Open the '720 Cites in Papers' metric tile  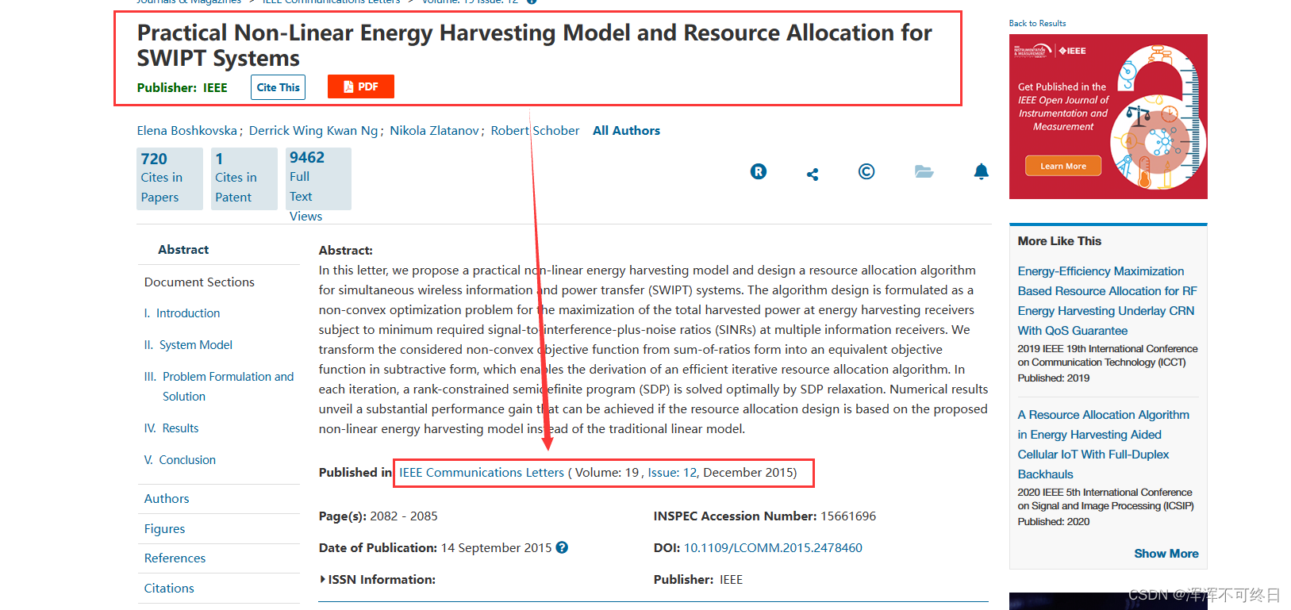(x=168, y=178)
